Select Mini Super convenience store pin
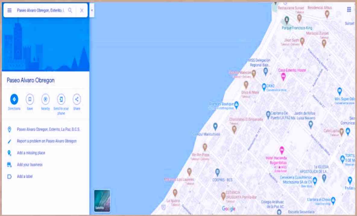The image size is (357, 216). click(x=340, y=91)
